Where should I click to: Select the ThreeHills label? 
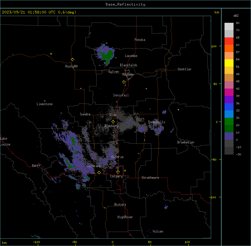[x=156, y=122]
